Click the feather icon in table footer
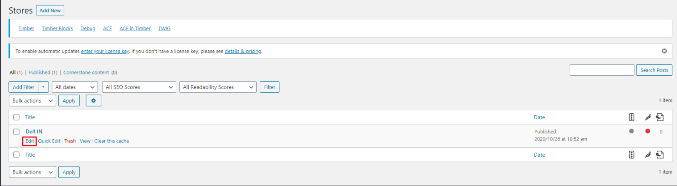This screenshot has height=186, width=677. [648, 155]
